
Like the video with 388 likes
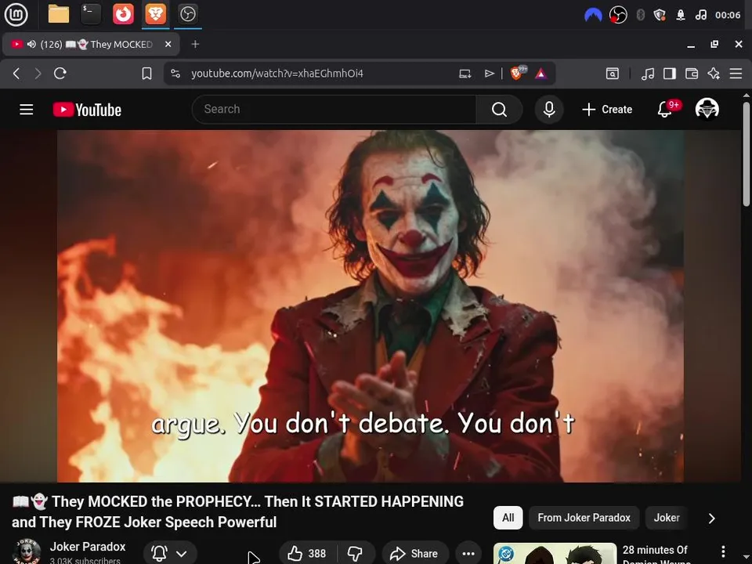pyautogui.click(x=308, y=554)
